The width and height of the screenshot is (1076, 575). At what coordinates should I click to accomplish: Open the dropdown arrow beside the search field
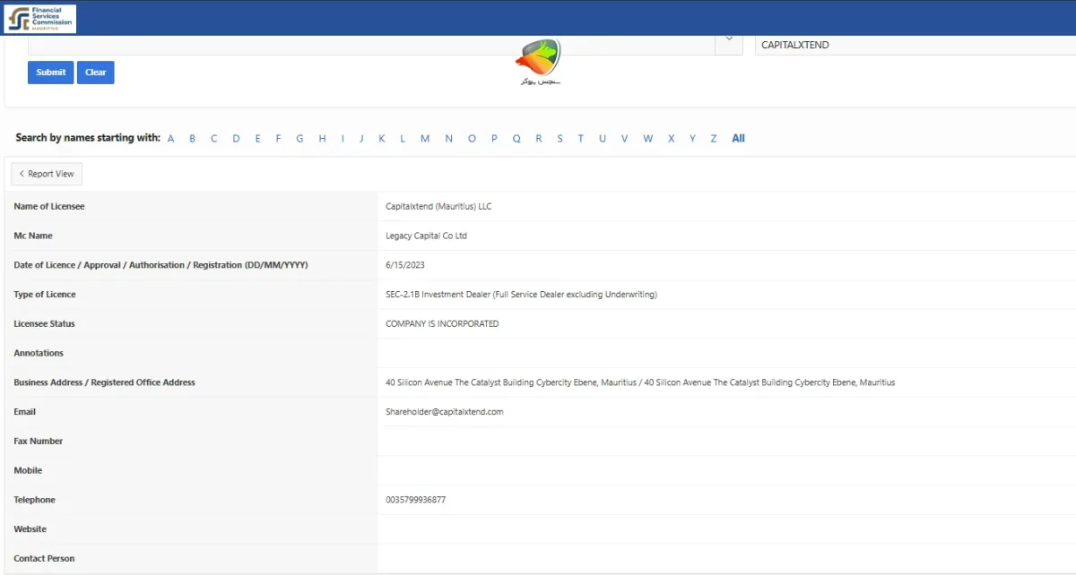coord(729,41)
